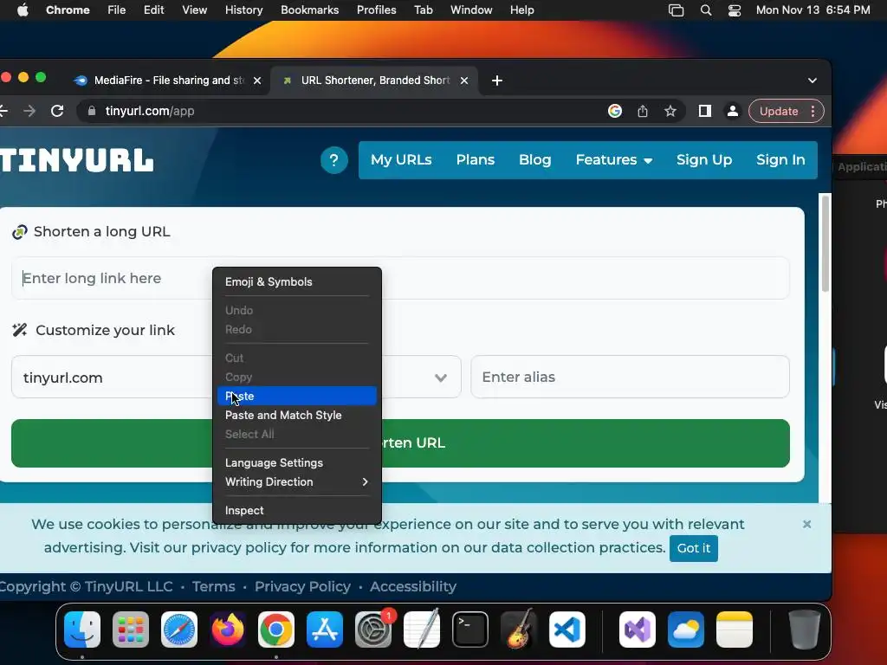This screenshot has width=887, height=665.
Task: Open the TinyURL help question mark
Action: (x=333, y=160)
